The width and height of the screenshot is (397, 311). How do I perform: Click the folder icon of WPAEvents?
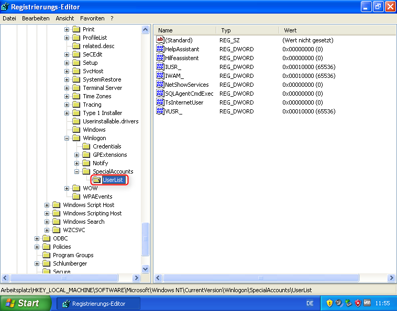(76, 197)
